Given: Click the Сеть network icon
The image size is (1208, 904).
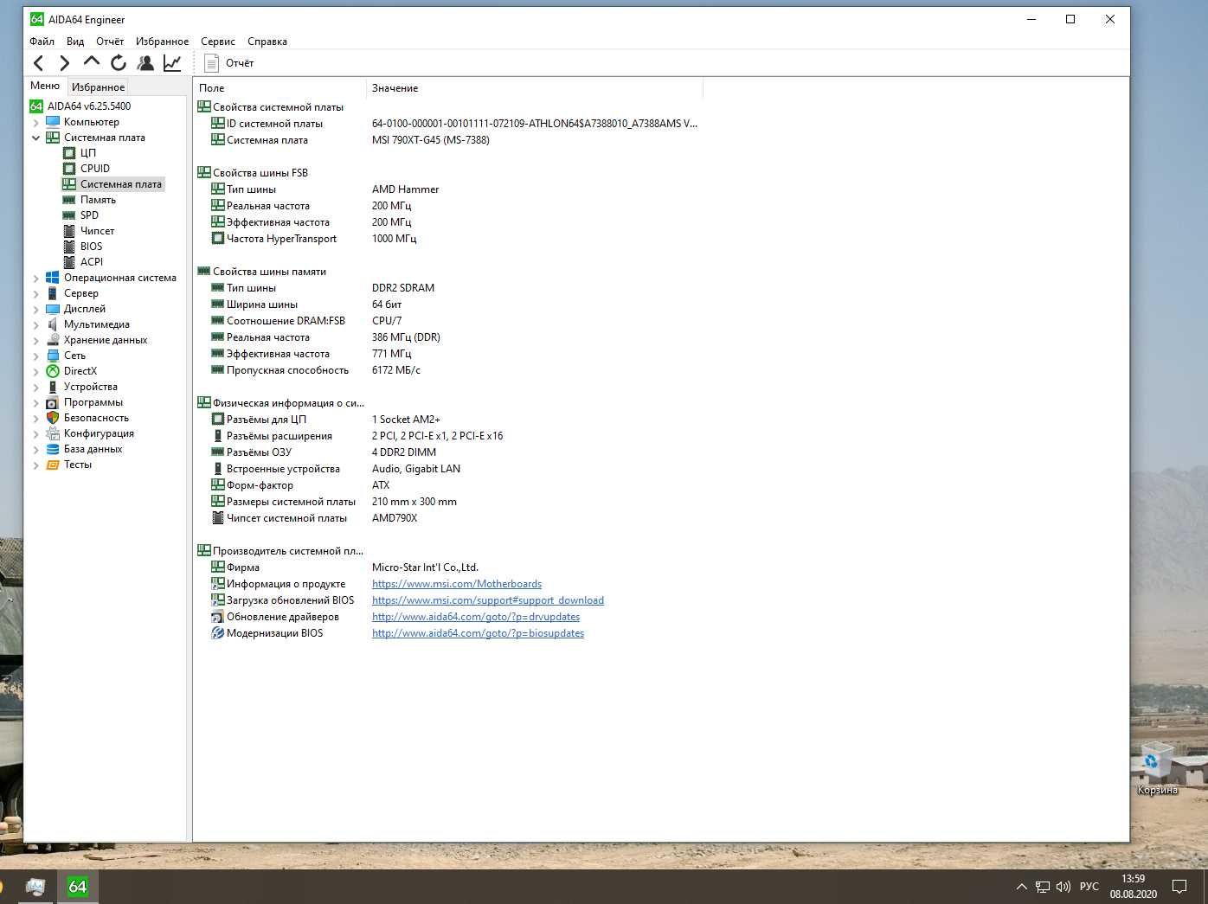Looking at the screenshot, I should click(53, 356).
